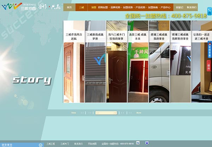Open 网站地图 footer link
212x147 pixels.
point(92,144)
